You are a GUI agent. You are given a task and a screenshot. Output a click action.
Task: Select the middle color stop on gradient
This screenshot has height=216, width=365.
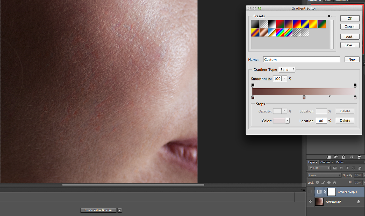pyautogui.click(x=304, y=97)
